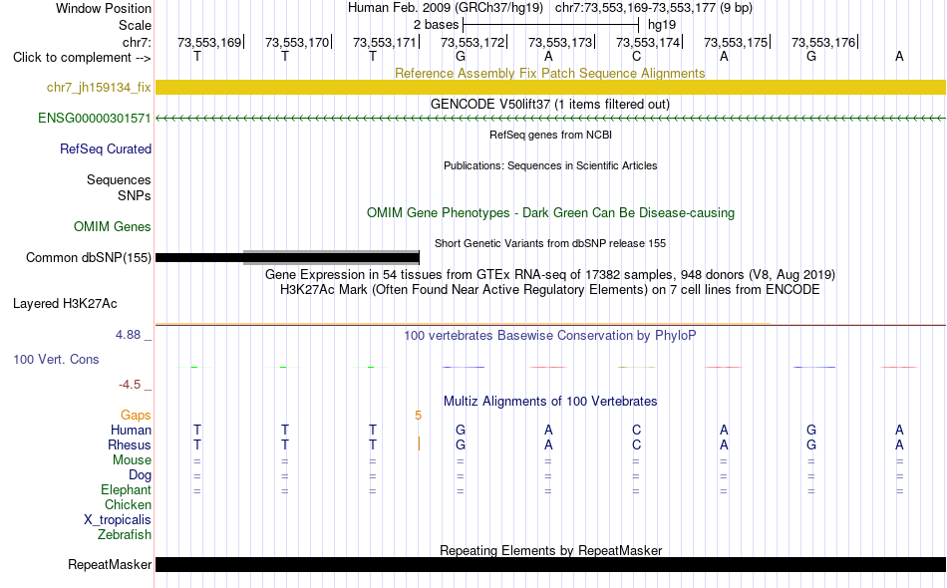The image size is (947, 588).
Task: Click 'Short Genetic Variants from dbSNP release 155'
Action: 550,243
